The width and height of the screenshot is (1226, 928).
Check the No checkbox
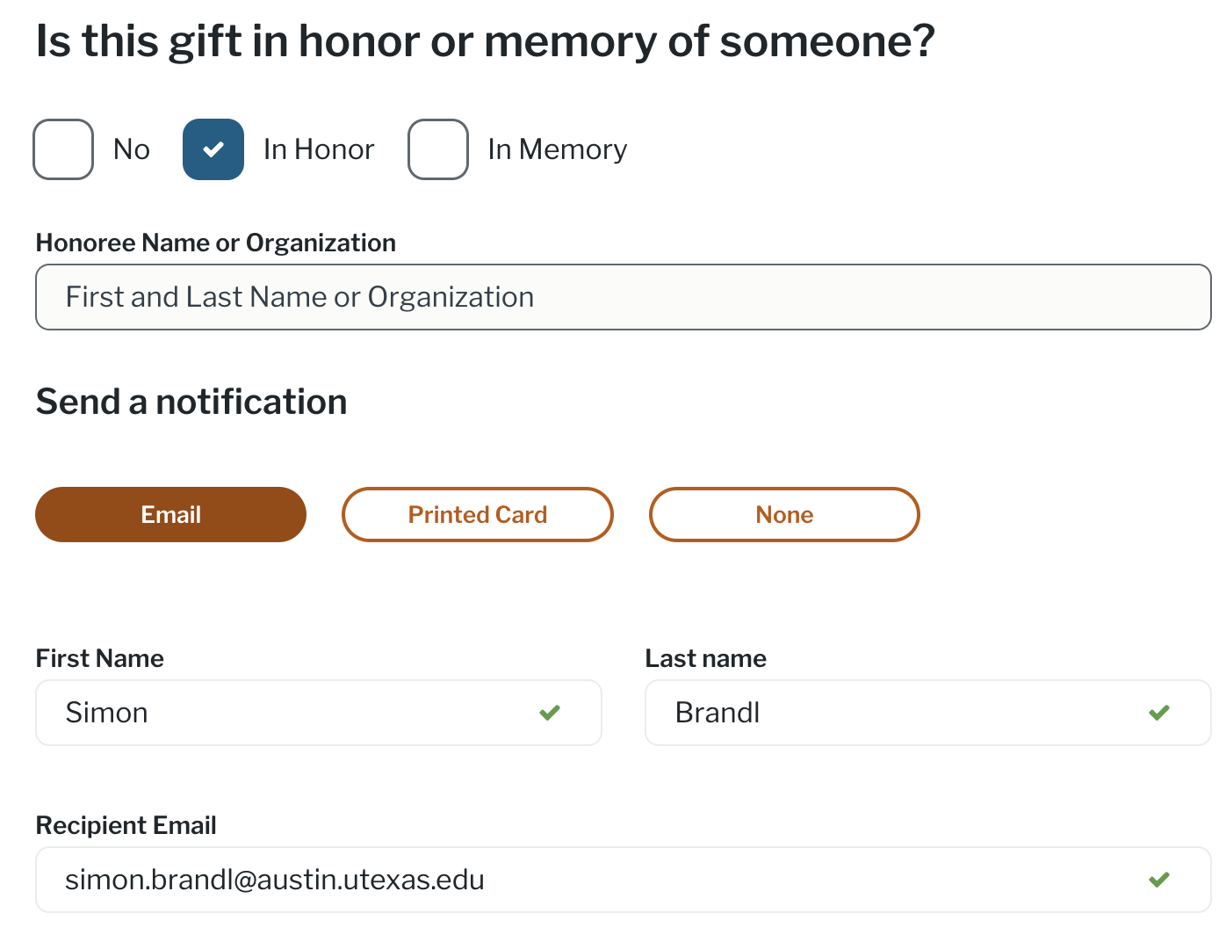[63, 149]
